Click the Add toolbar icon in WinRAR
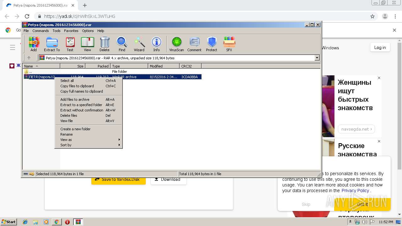This screenshot has width=402, height=226. pyautogui.click(x=34, y=44)
